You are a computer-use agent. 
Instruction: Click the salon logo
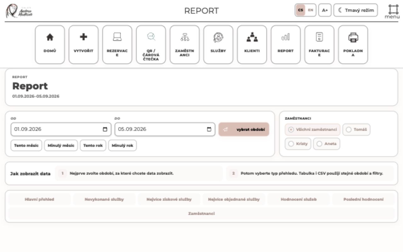point(19,11)
